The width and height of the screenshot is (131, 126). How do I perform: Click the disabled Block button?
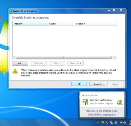click(57, 63)
